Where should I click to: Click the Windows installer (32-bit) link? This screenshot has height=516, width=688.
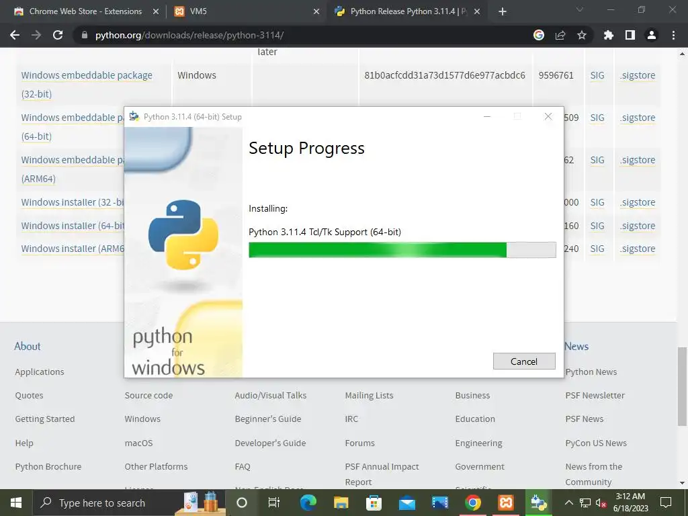click(x=73, y=202)
